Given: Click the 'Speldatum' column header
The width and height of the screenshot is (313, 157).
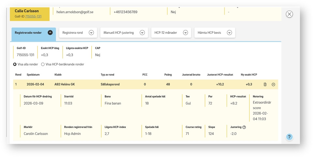Looking at the screenshot, I should tap(33, 75).
